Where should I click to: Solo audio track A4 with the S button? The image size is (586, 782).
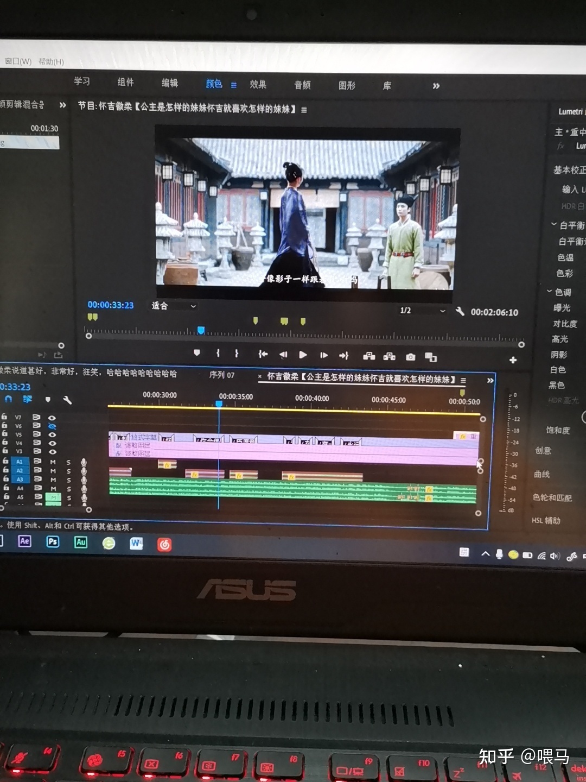tap(69, 488)
